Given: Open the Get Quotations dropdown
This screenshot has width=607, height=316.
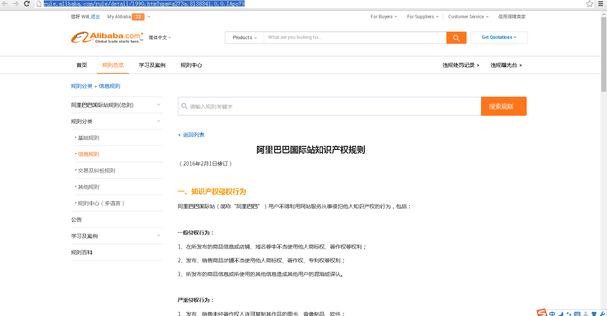Looking at the screenshot, I should tap(499, 37).
